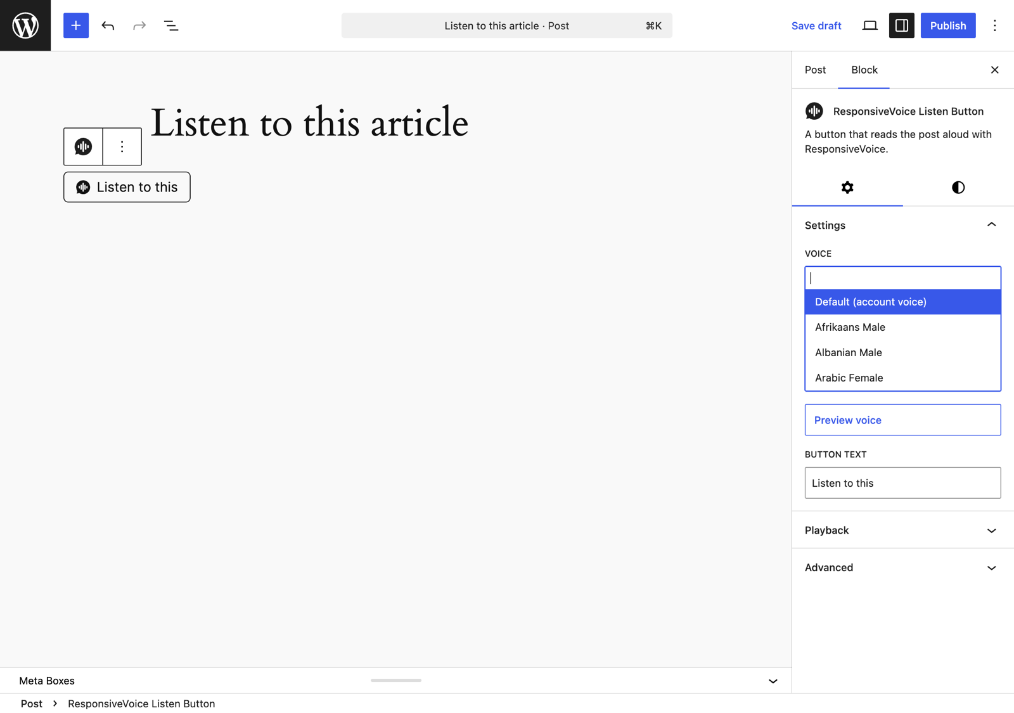Image resolution: width=1014 pixels, height=713 pixels.
Task: Click the ResponsiveVoice block icon in sidebar header
Action: [814, 111]
